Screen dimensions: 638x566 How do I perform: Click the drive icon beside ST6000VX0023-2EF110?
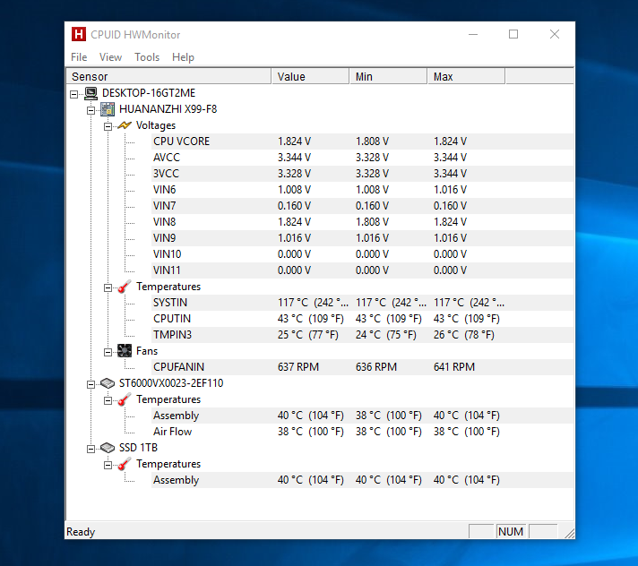point(108,383)
